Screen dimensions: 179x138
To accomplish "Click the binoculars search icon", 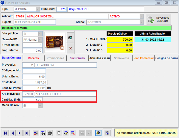I will pos(43,133).
